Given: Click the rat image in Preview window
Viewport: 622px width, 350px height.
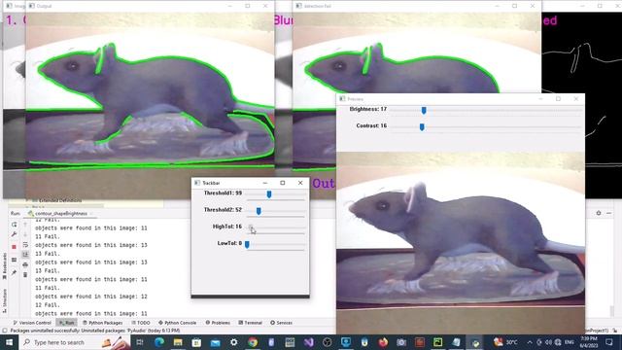Looking at the screenshot, I should pyautogui.click(x=460, y=243).
